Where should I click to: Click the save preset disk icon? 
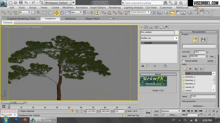[x=203, y=40]
